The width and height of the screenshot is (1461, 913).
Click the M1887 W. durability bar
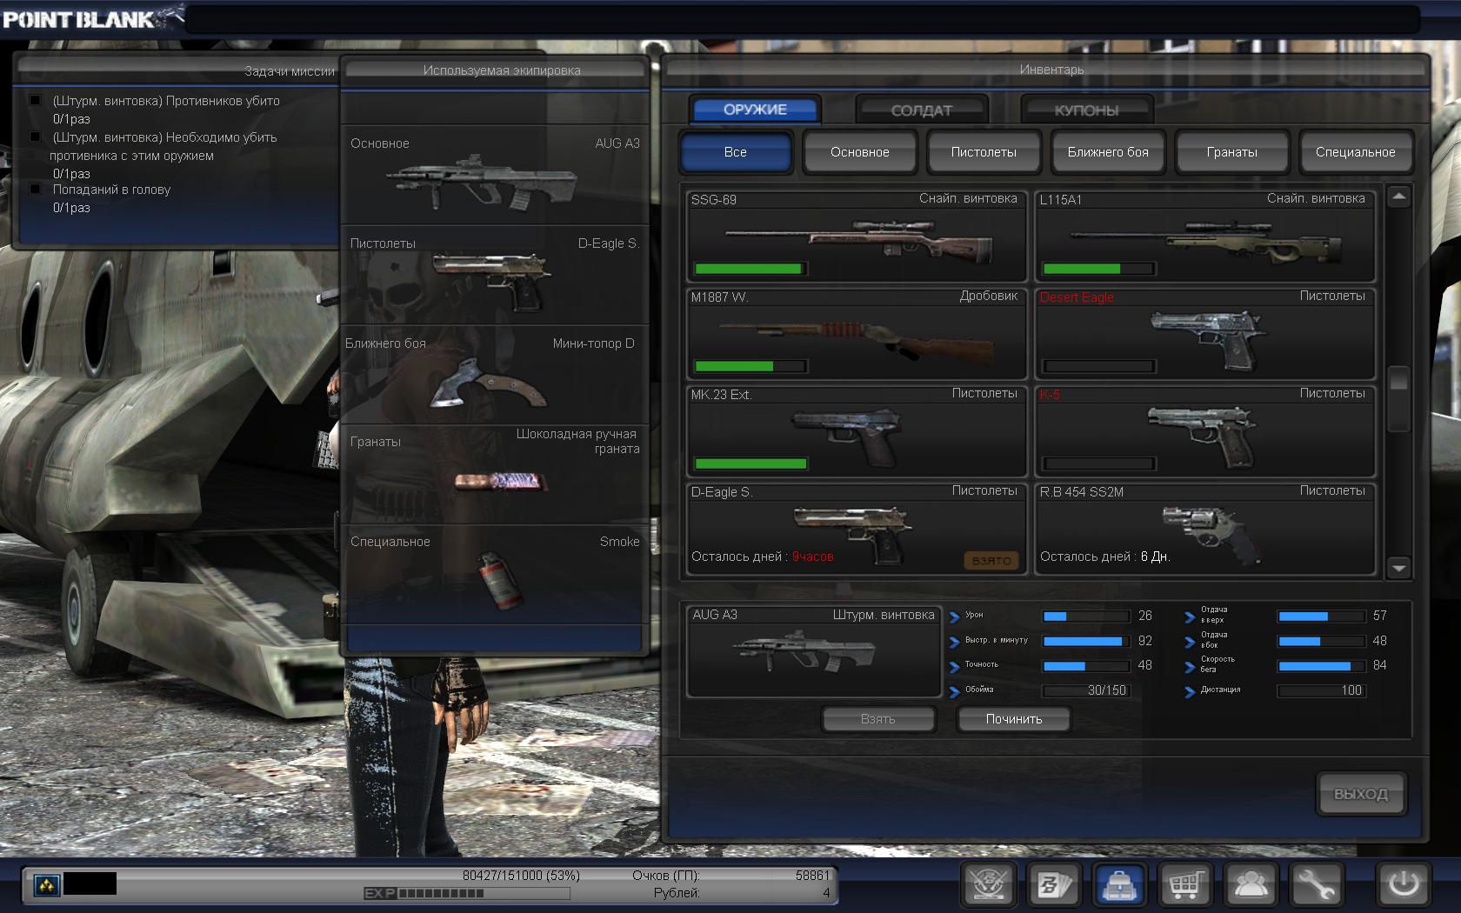coord(751,366)
